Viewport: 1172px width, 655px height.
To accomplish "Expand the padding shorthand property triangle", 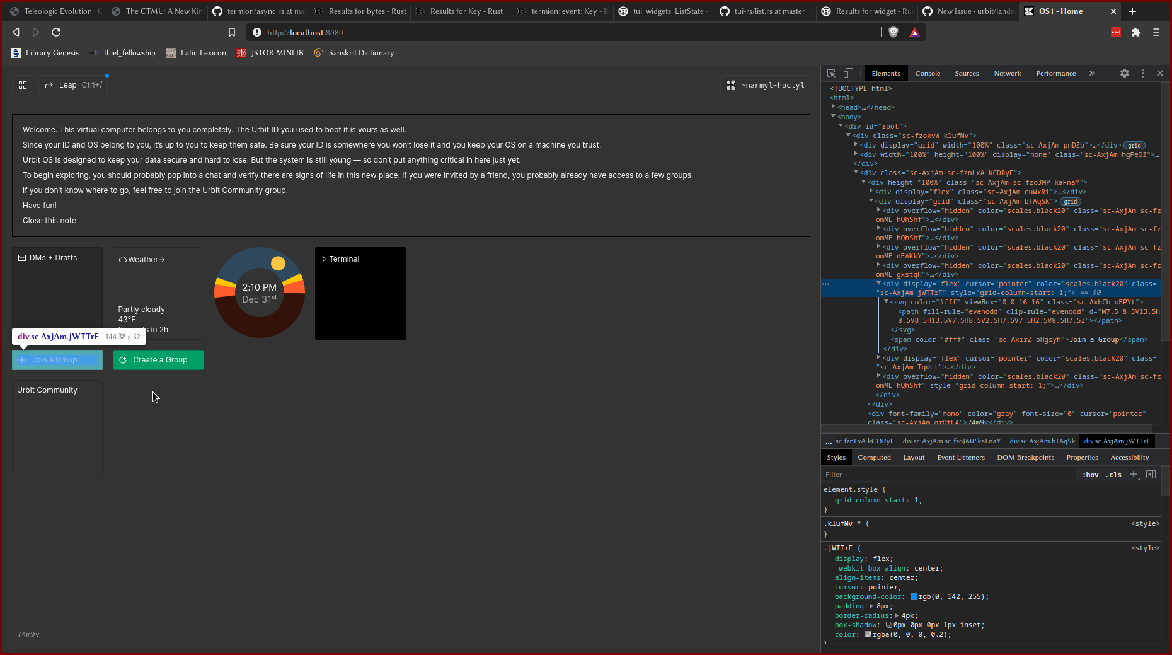I will point(871,606).
